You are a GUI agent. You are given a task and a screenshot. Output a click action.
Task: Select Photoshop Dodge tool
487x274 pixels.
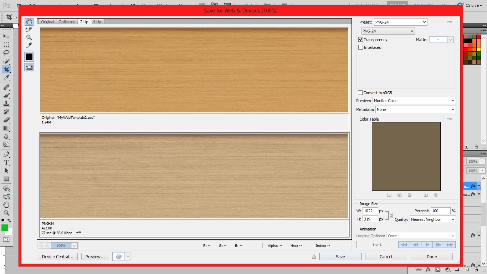[6, 144]
